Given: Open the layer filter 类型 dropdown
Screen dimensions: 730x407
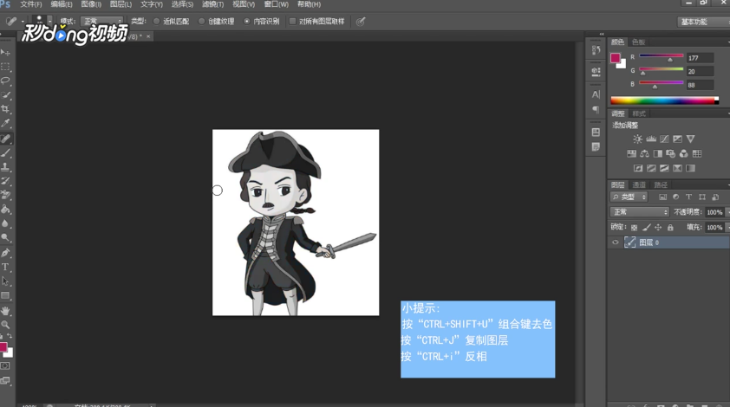Looking at the screenshot, I should point(629,197).
